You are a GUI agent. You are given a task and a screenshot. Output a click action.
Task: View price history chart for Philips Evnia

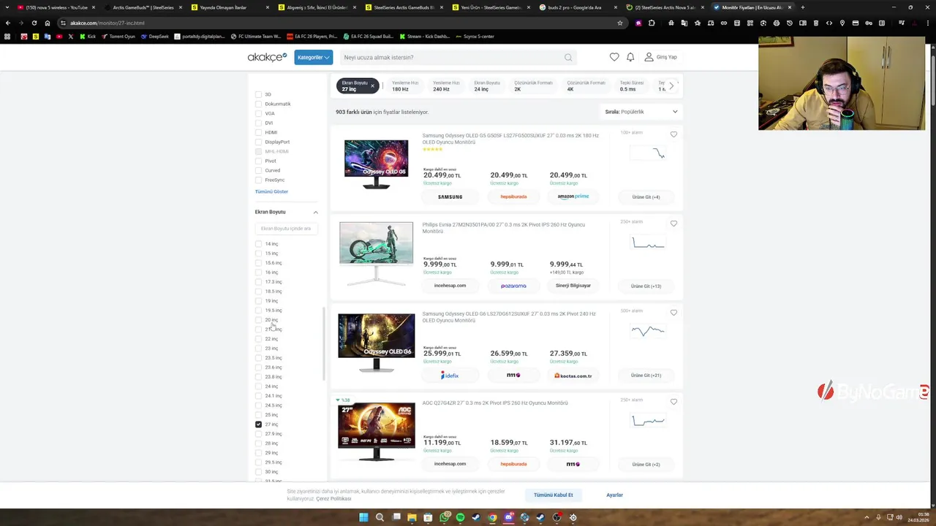[646, 243]
